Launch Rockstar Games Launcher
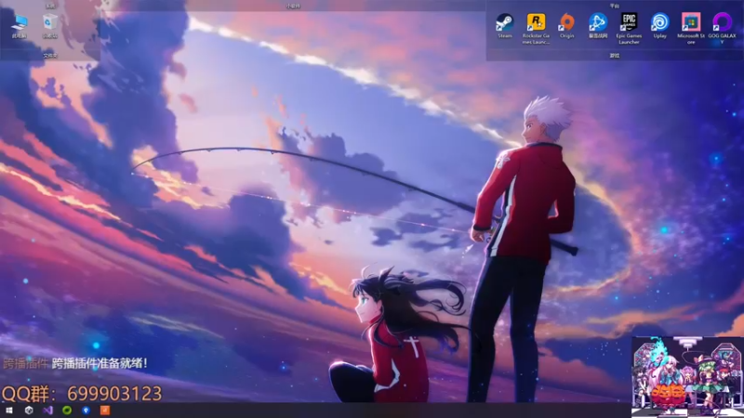 (x=536, y=29)
